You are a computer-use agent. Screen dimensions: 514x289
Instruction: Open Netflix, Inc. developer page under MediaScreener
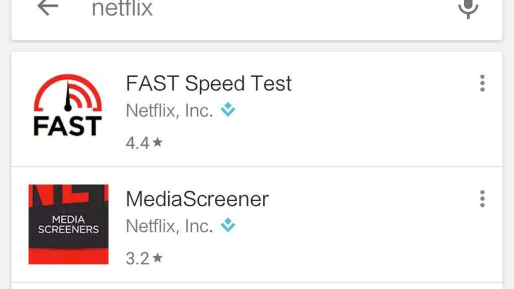coord(170,225)
